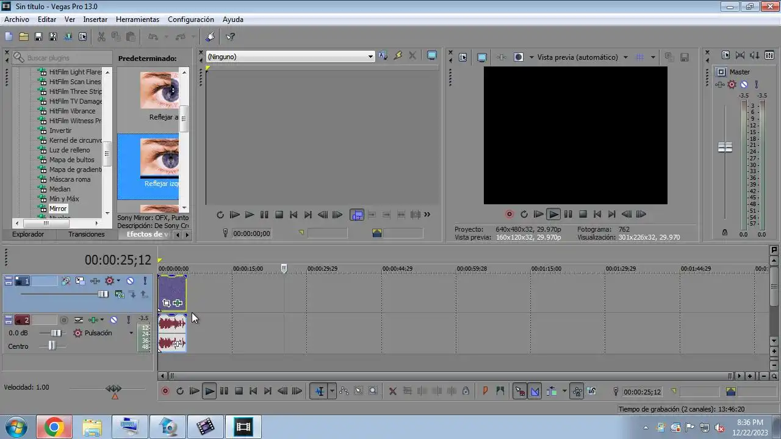Image resolution: width=781 pixels, height=439 pixels.
Task: Adjust the Master volume fader
Action: point(725,147)
